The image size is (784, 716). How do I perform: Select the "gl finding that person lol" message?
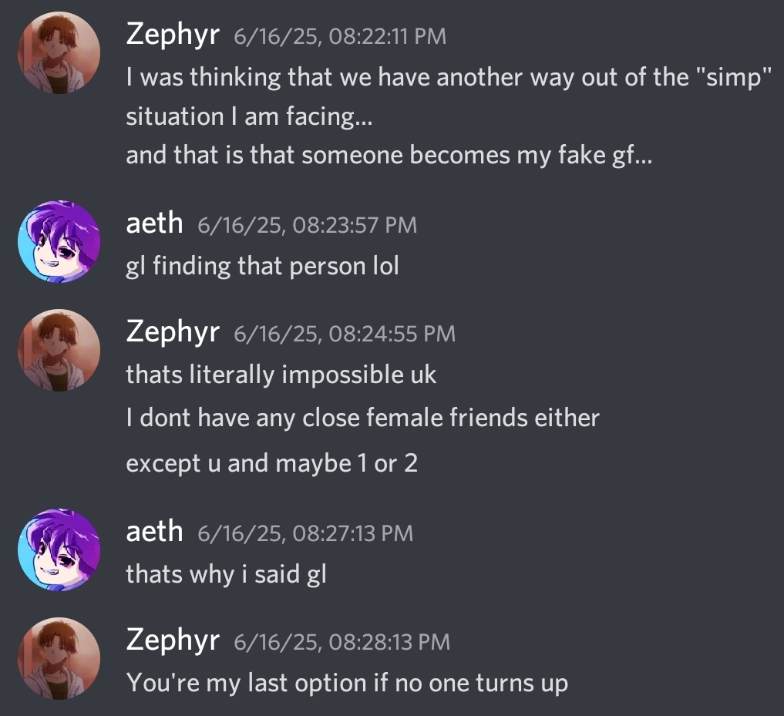coord(262,267)
